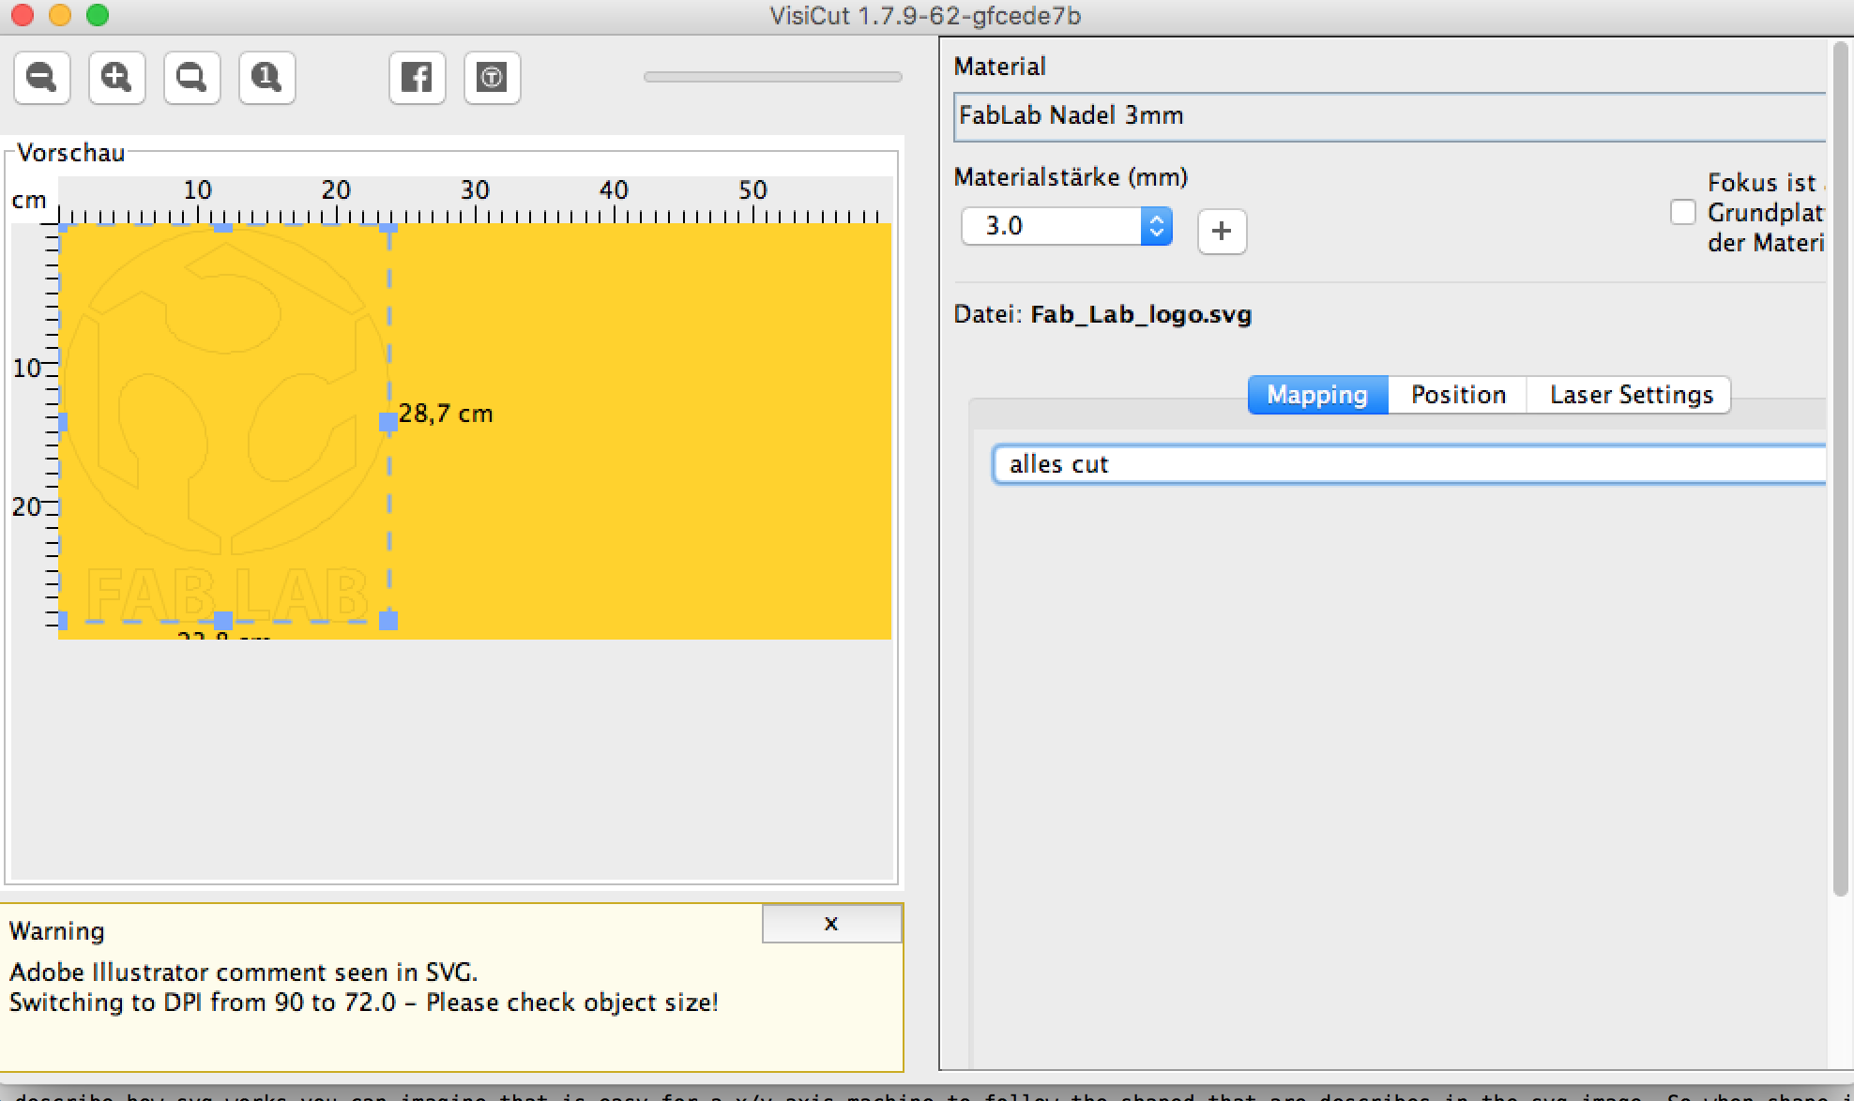Click the Facebook share icon

point(418,78)
